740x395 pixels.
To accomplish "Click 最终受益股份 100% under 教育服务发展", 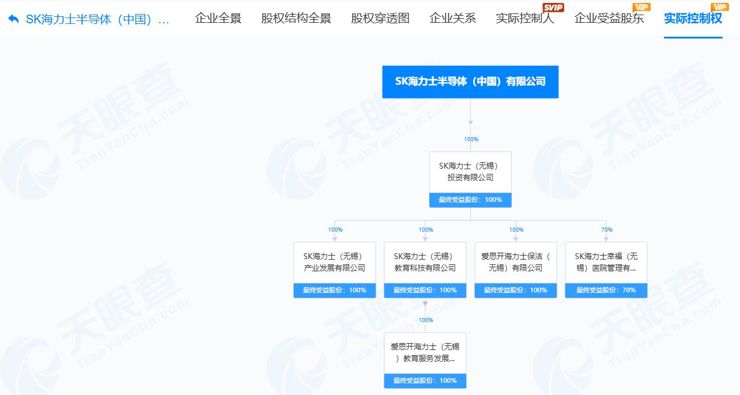I will coord(425,381).
